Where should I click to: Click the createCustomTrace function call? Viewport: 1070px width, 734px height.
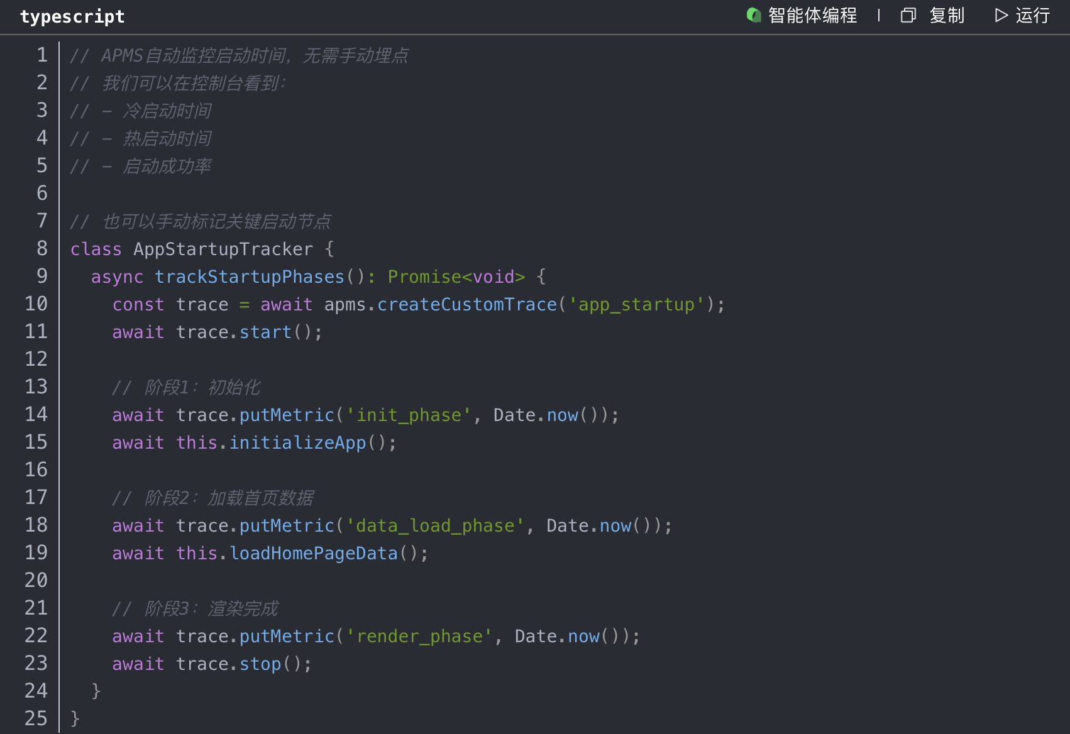pyautogui.click(x=466, y=305)
